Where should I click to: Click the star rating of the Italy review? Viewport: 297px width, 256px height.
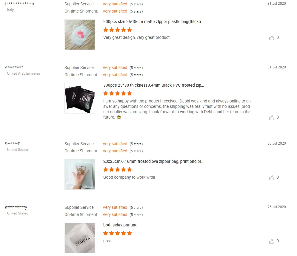[x=118, y=30]
